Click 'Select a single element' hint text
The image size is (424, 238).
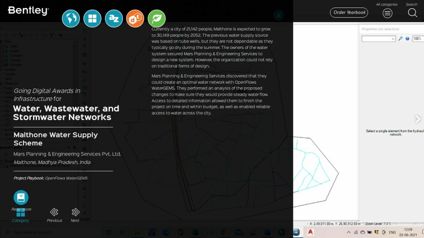(395, 133)
